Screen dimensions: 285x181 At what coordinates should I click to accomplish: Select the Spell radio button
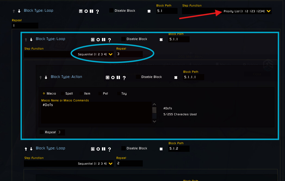(x=63, y=93)
